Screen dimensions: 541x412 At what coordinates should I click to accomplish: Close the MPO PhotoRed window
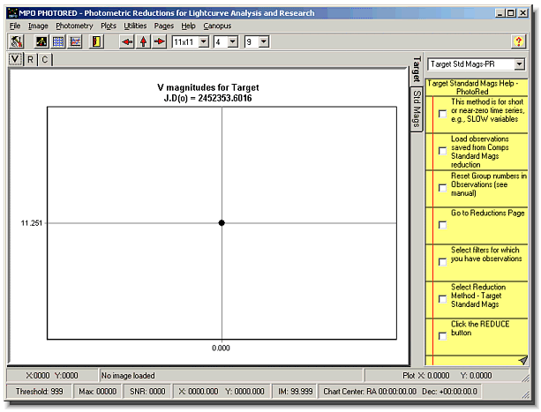pyautogui.click(x=523, y=13)
